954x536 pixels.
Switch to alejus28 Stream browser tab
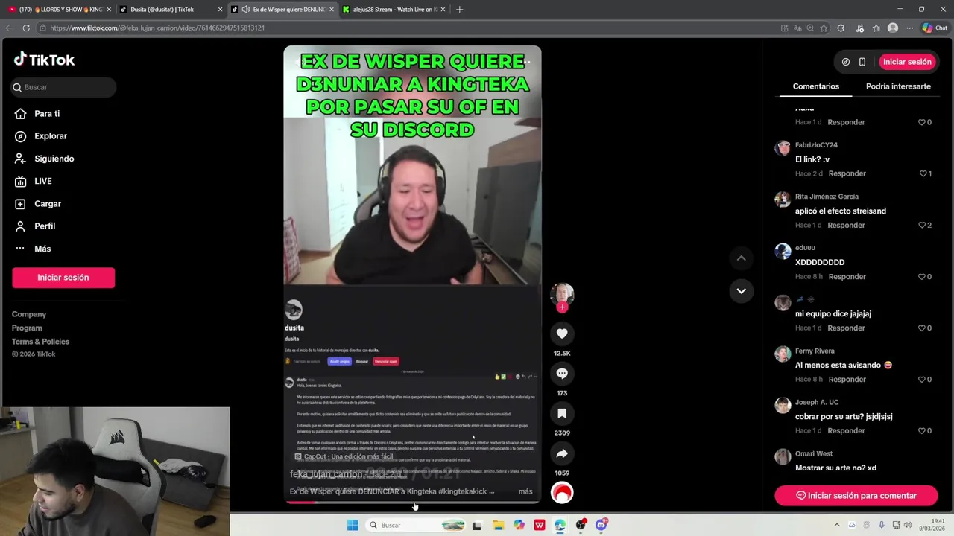(x=394, y=10)
